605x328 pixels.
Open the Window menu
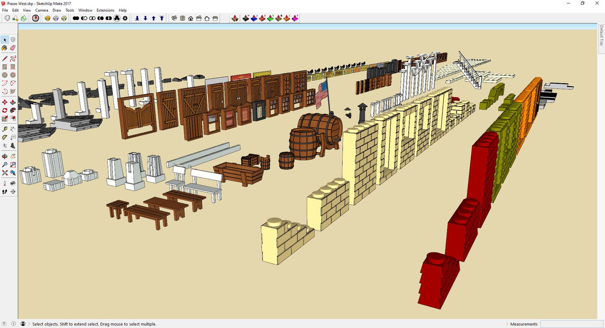[85, 10]
